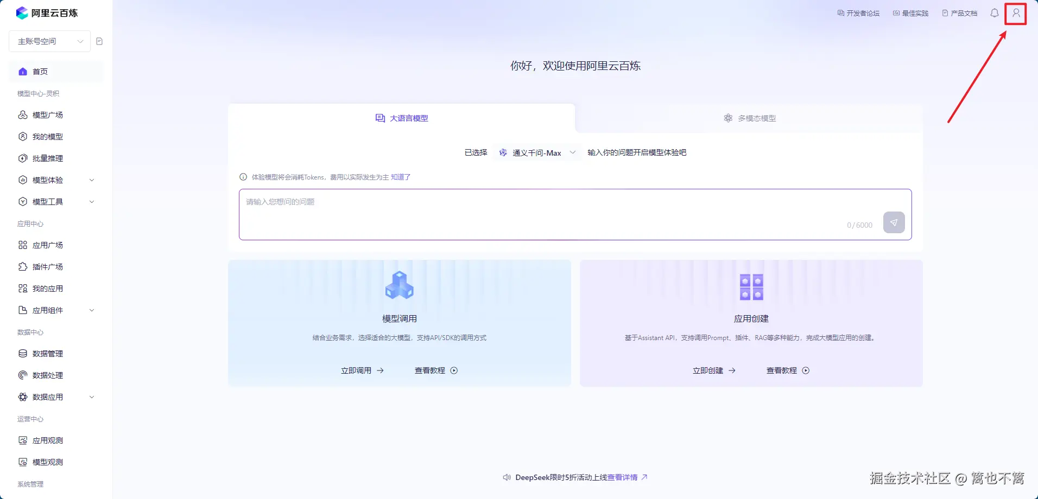This screenshot has height=499, width=1038.
Task: Click the 产品文档 document icon
Action: [945, 13]
